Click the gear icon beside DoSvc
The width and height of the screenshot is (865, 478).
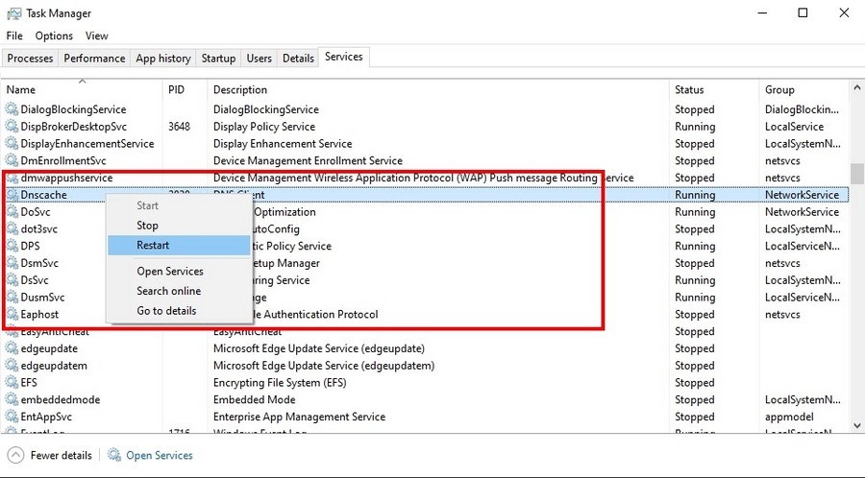tap(12, 211)
